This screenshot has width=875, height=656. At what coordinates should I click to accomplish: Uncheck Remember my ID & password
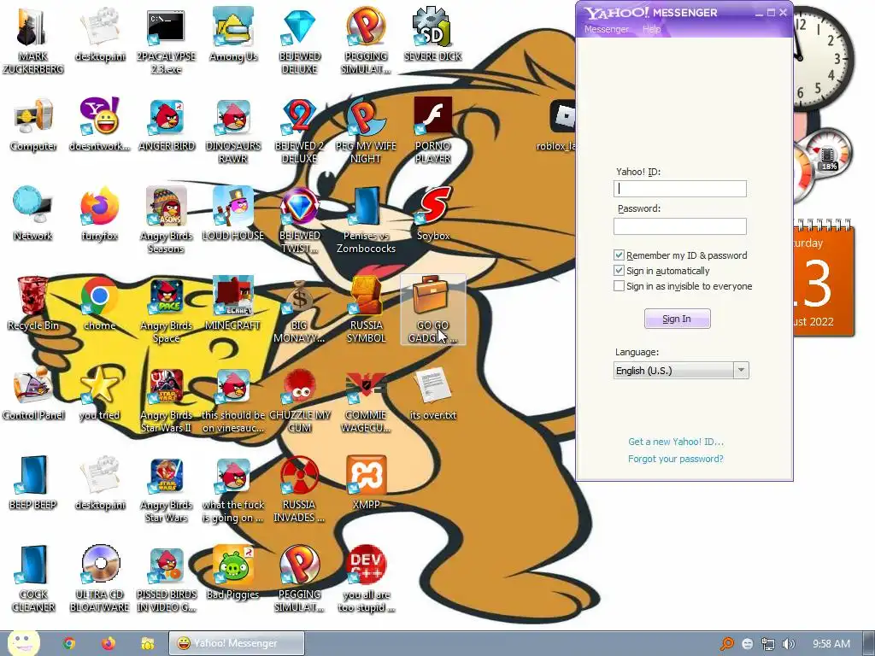click(x=619, y=255)
